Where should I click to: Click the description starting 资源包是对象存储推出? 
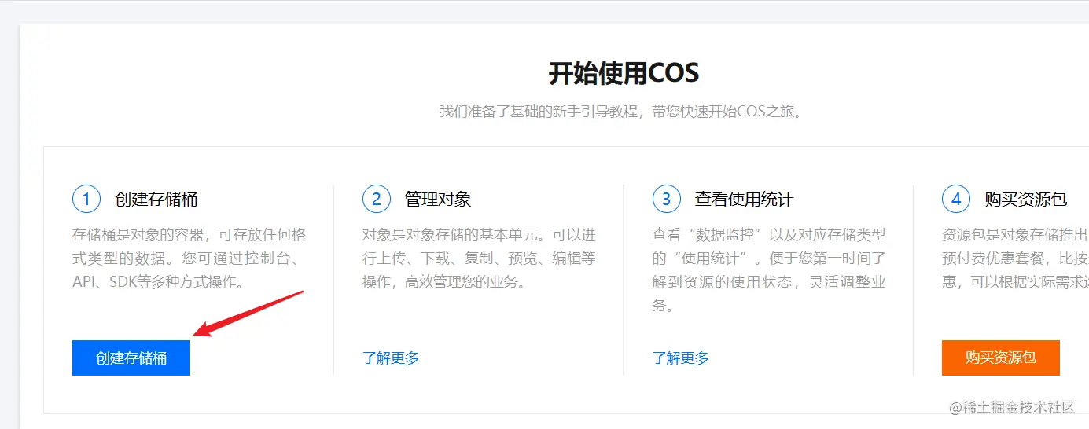tap(1015, 258)
